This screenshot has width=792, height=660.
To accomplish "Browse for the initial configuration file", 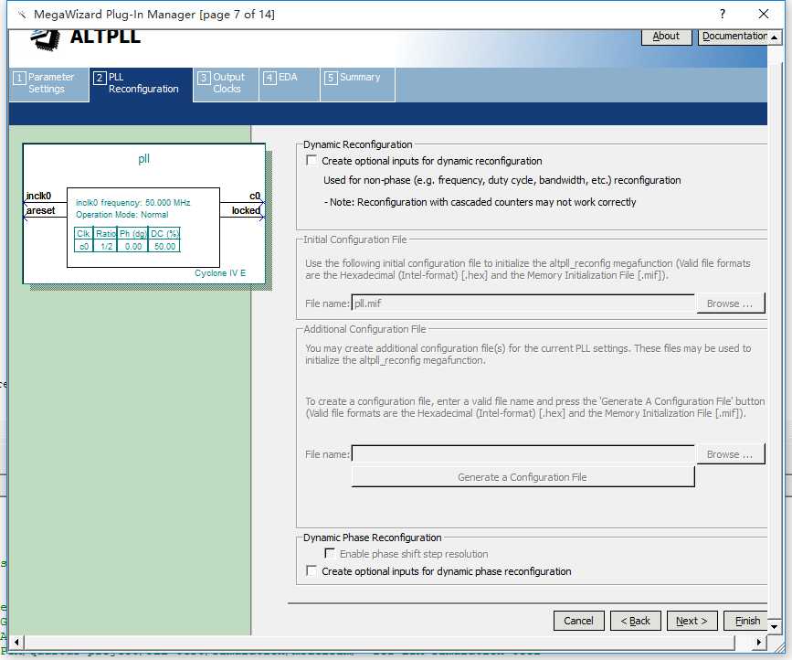I will (x=731, y=303).
